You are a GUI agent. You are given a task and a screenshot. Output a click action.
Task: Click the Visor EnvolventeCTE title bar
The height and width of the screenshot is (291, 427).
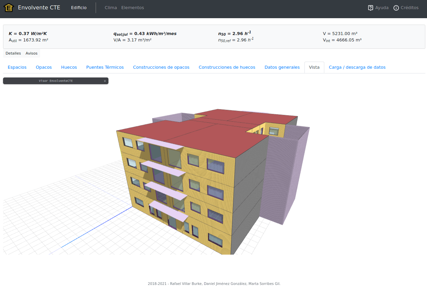point(56,81)
